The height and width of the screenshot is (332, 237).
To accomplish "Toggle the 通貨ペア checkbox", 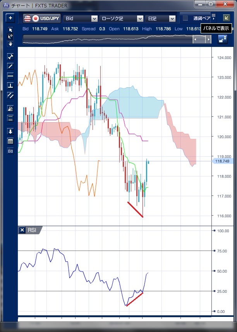I will click(x=185, y=18).
